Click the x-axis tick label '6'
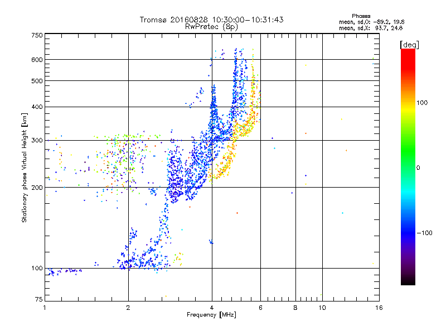Screen dimensions: 446x335 pos(260,308)
